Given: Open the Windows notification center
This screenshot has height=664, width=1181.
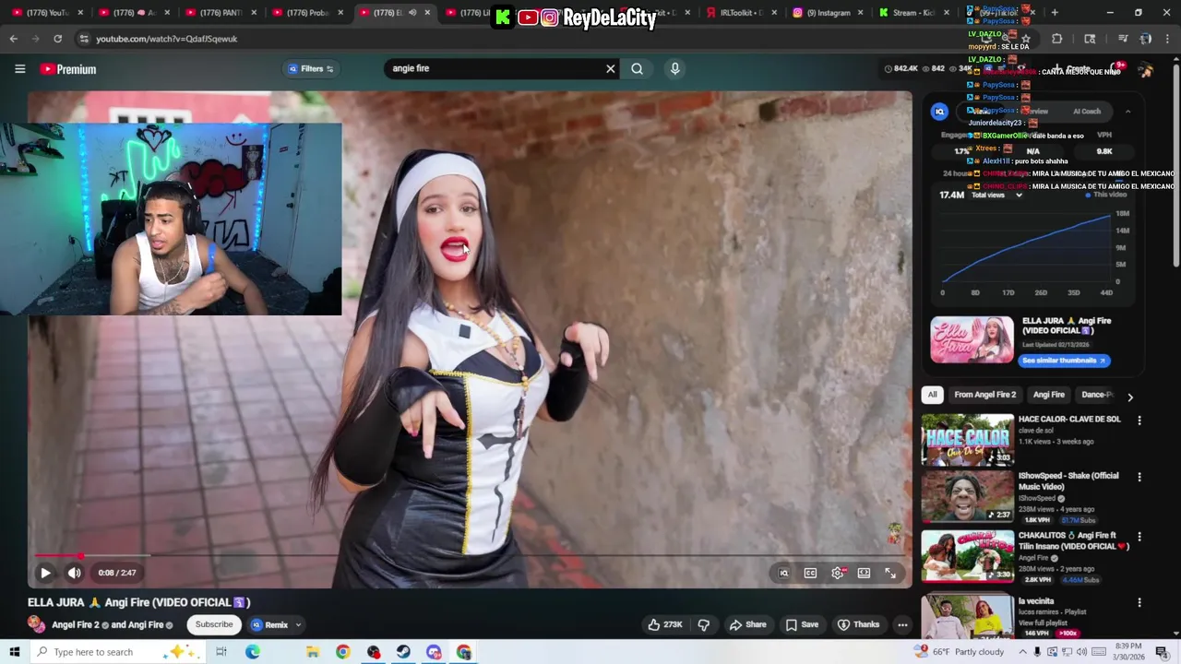Looking at the screenshot, I should coord(1162,652).
